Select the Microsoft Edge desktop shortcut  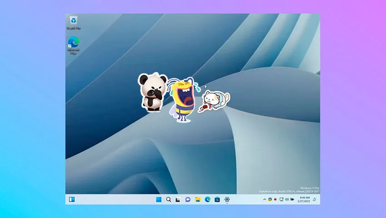click(x=74, y=45)
